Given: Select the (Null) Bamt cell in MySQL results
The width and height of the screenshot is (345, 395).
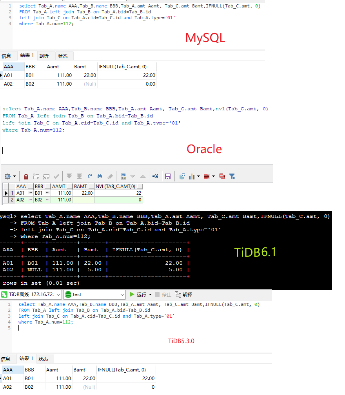Looking at the screenshot, I should [85, 84].
